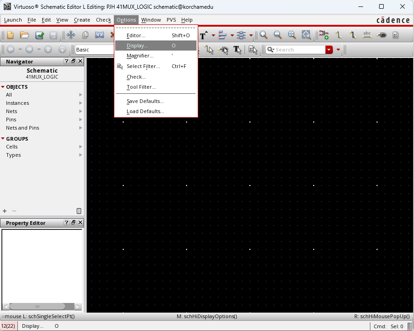Click the select wire filter cursor icon

click(209, 50)
